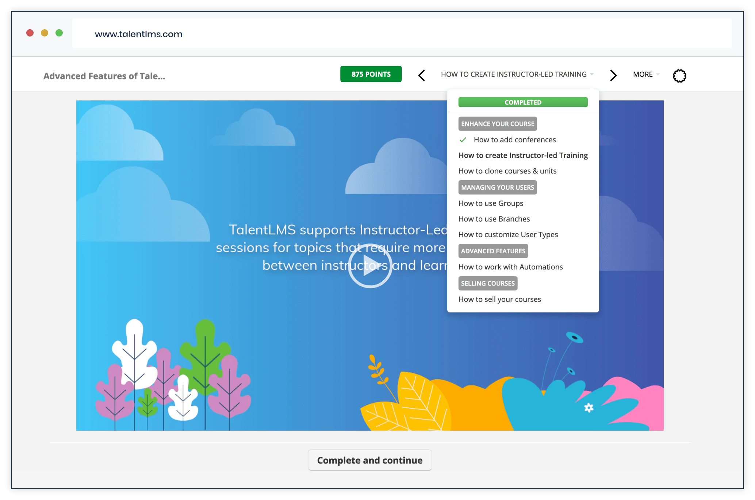Select How to add conferences unit

(x=515, y=140)
